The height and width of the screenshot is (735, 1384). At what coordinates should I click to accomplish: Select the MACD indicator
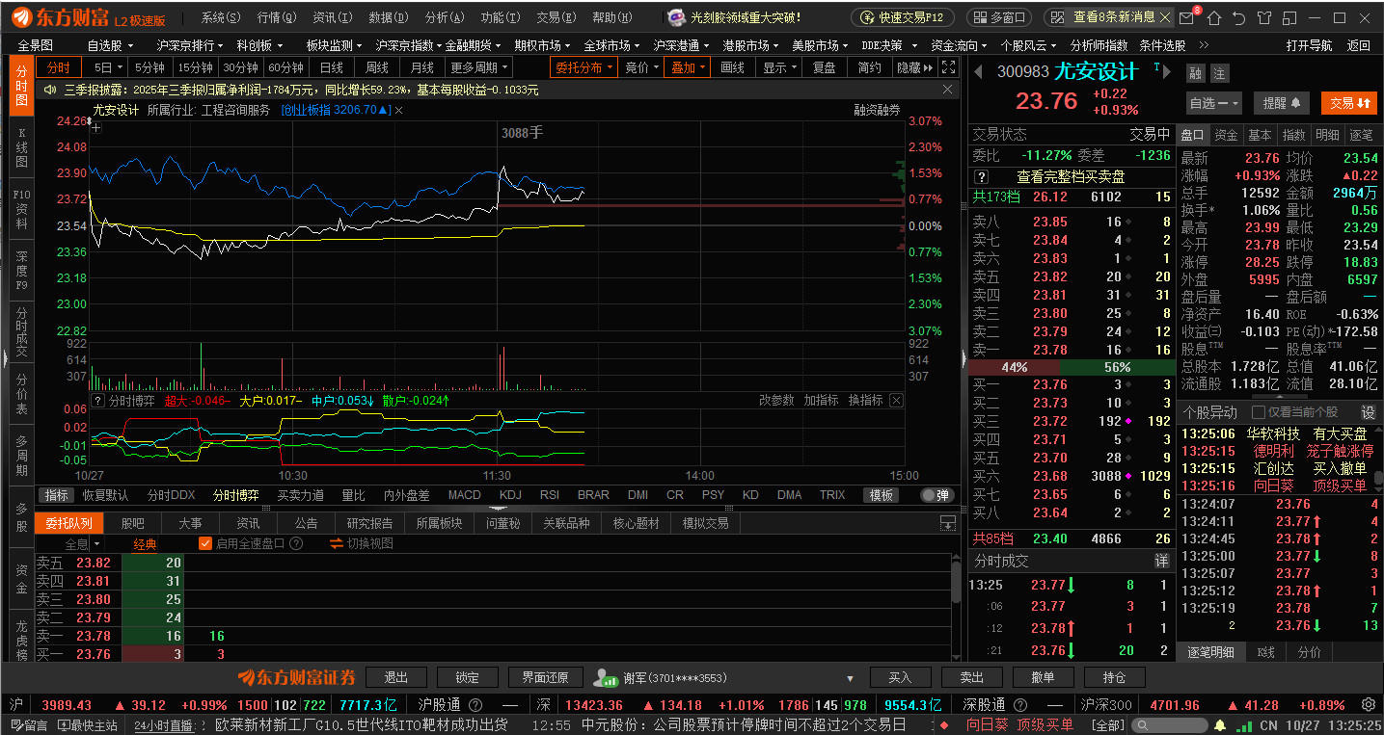464,495
